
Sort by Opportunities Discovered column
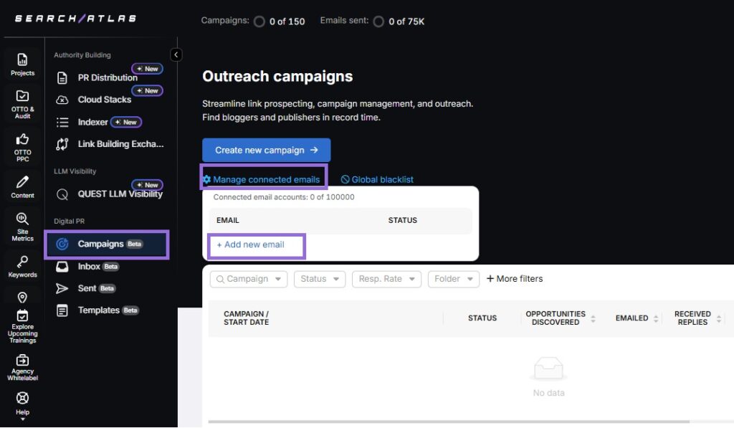593,318
